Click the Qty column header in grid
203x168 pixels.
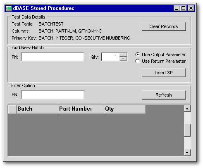[x=125, y=109]
